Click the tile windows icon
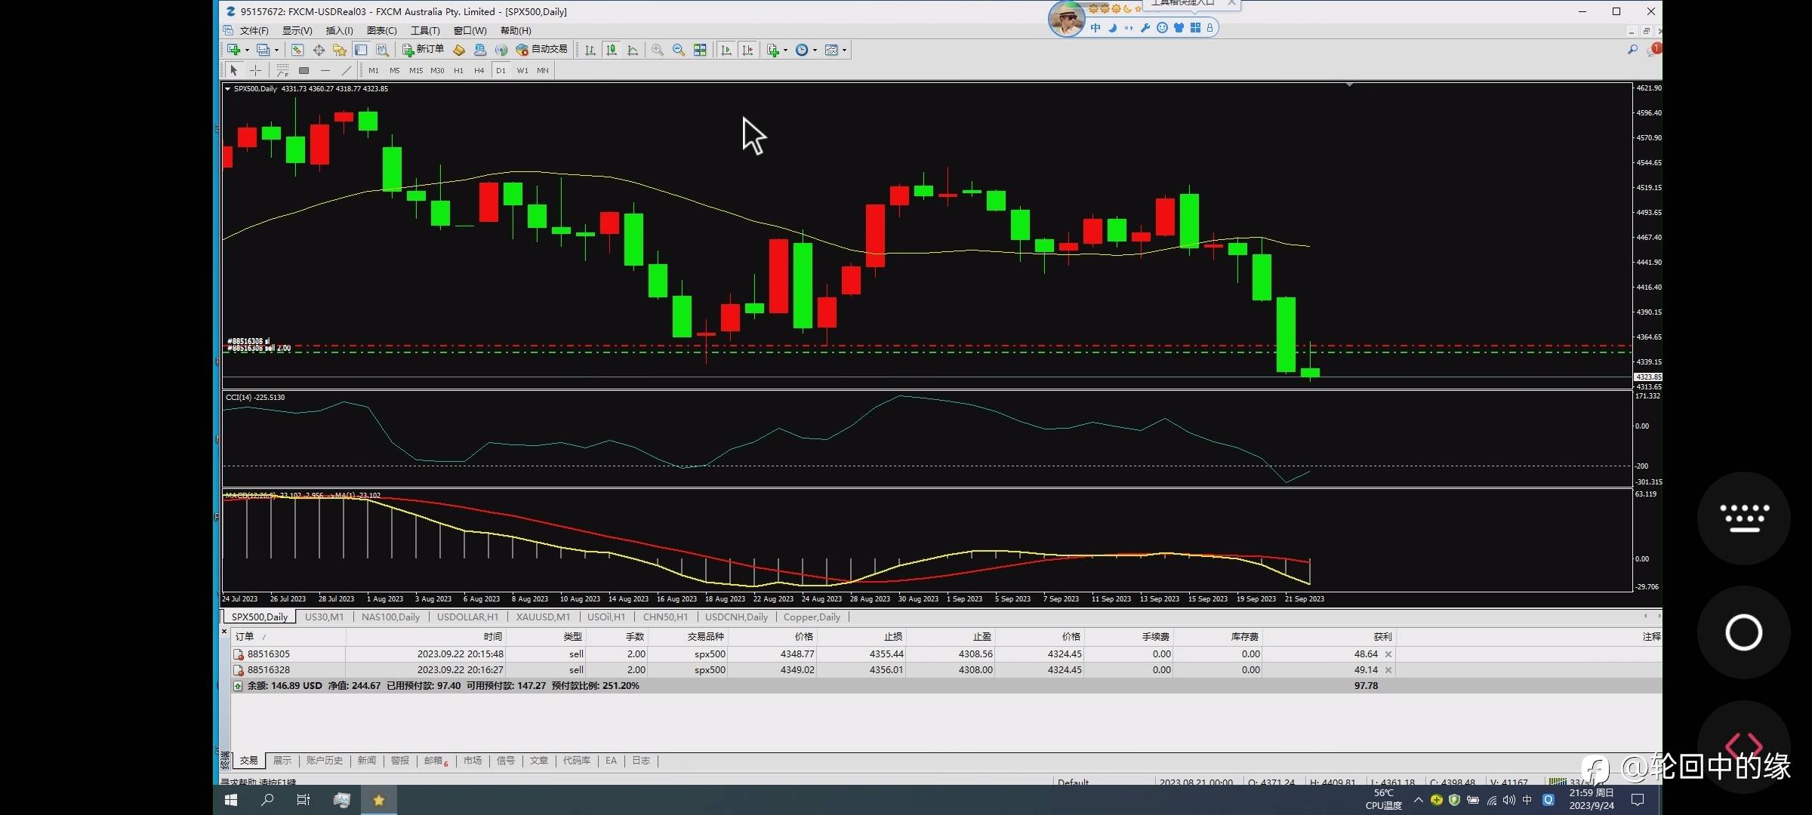This screenshot has height=815, width=1812. [700, 50]
